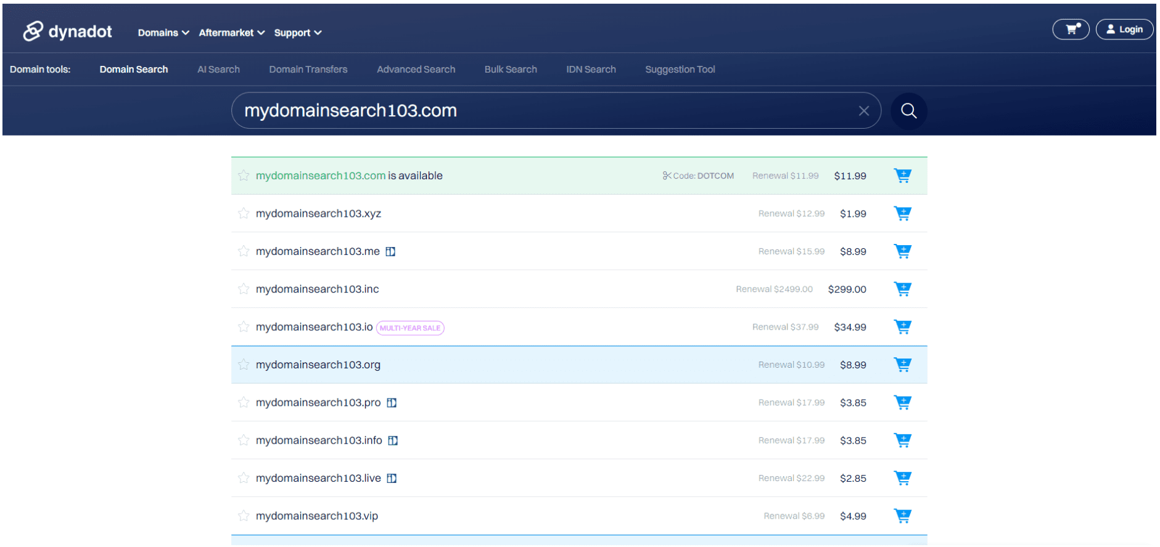This screenshot has height=547, width=1160.
Task: Favorite mydomainsearch103.xyz with the star
Action: 244,213
